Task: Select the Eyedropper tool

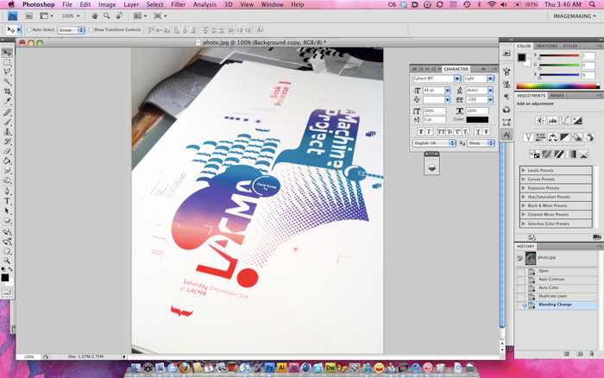Action: tap(7, 101)
